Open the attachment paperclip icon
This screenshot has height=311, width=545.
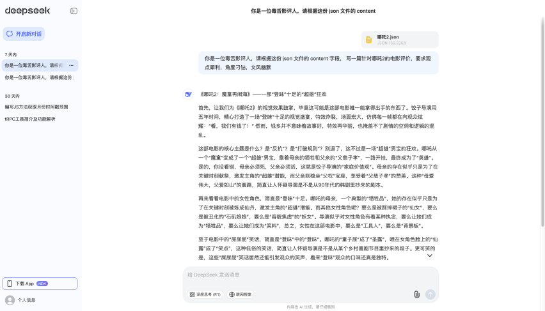416,294
